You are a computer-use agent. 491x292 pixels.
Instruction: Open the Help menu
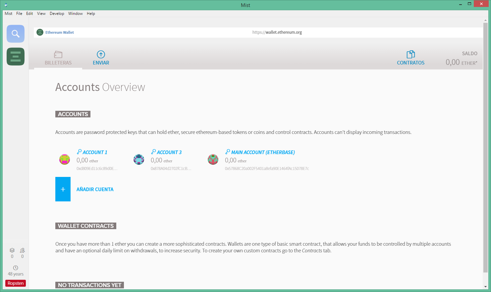pos(91,14)
